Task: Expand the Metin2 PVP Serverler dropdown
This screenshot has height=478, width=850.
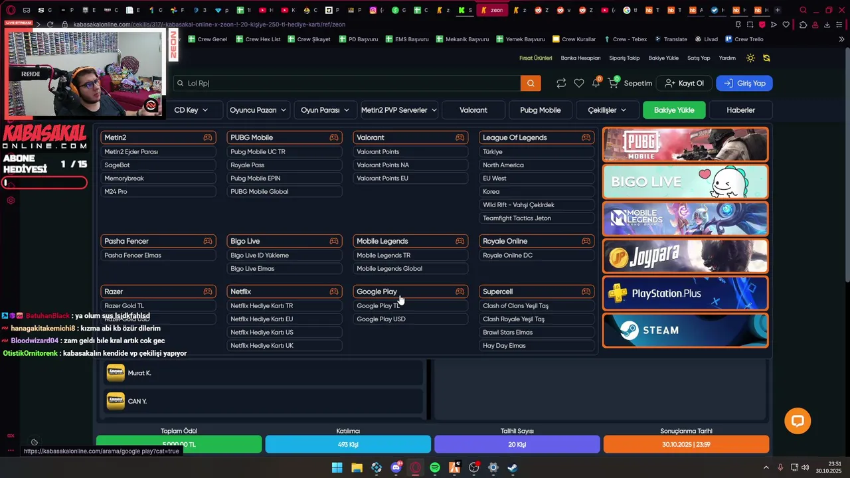Action: click(x=398, y=110)
